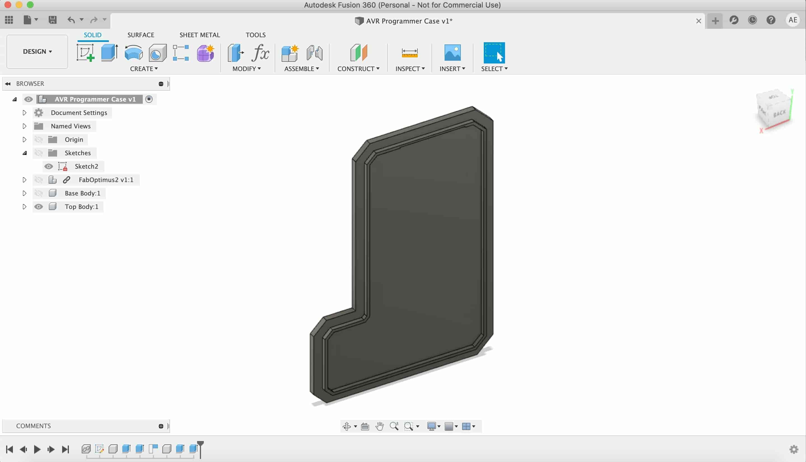The height and width of the screenshot is (462, 806).
Task: Open the MODIFY menu
Action: coord(247,69)
